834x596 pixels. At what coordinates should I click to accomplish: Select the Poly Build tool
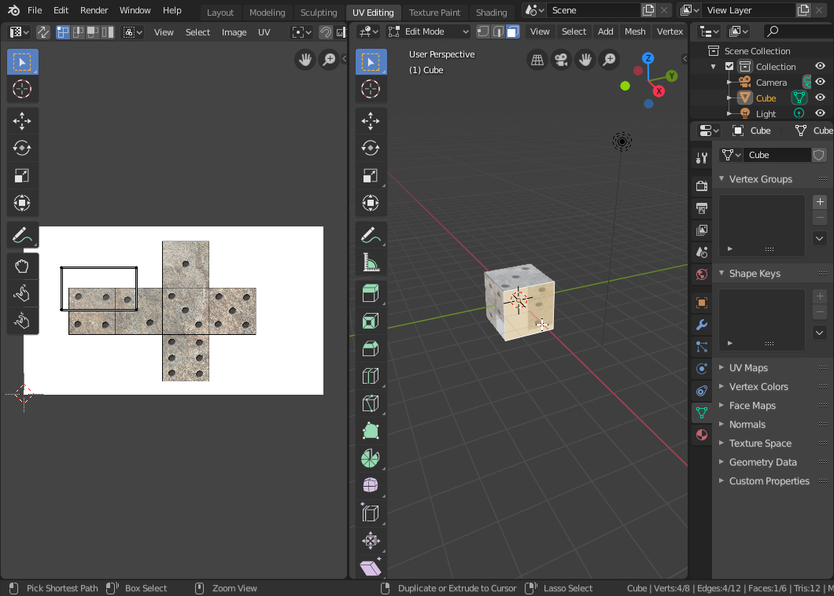pyautogui.click(x=371, y=431)
